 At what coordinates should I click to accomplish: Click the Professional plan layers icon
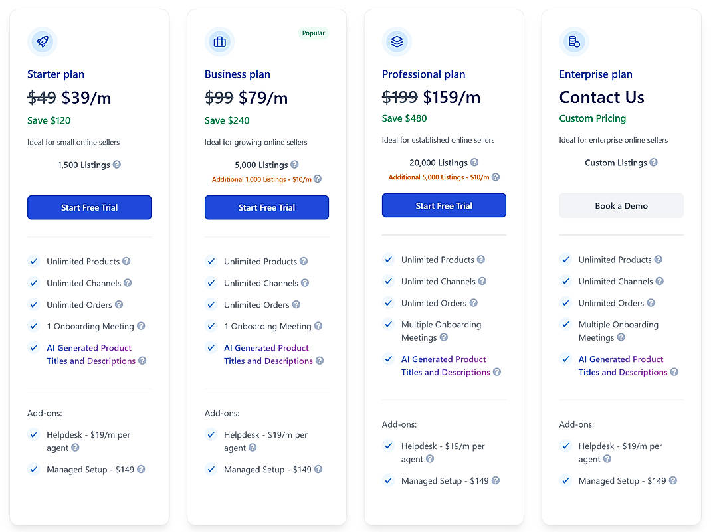397,42
